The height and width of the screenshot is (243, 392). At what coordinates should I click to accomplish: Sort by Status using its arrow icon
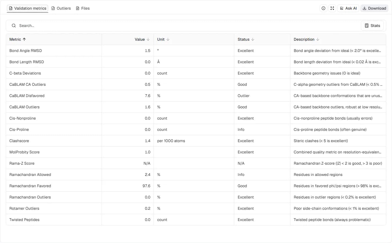[253, 39]
